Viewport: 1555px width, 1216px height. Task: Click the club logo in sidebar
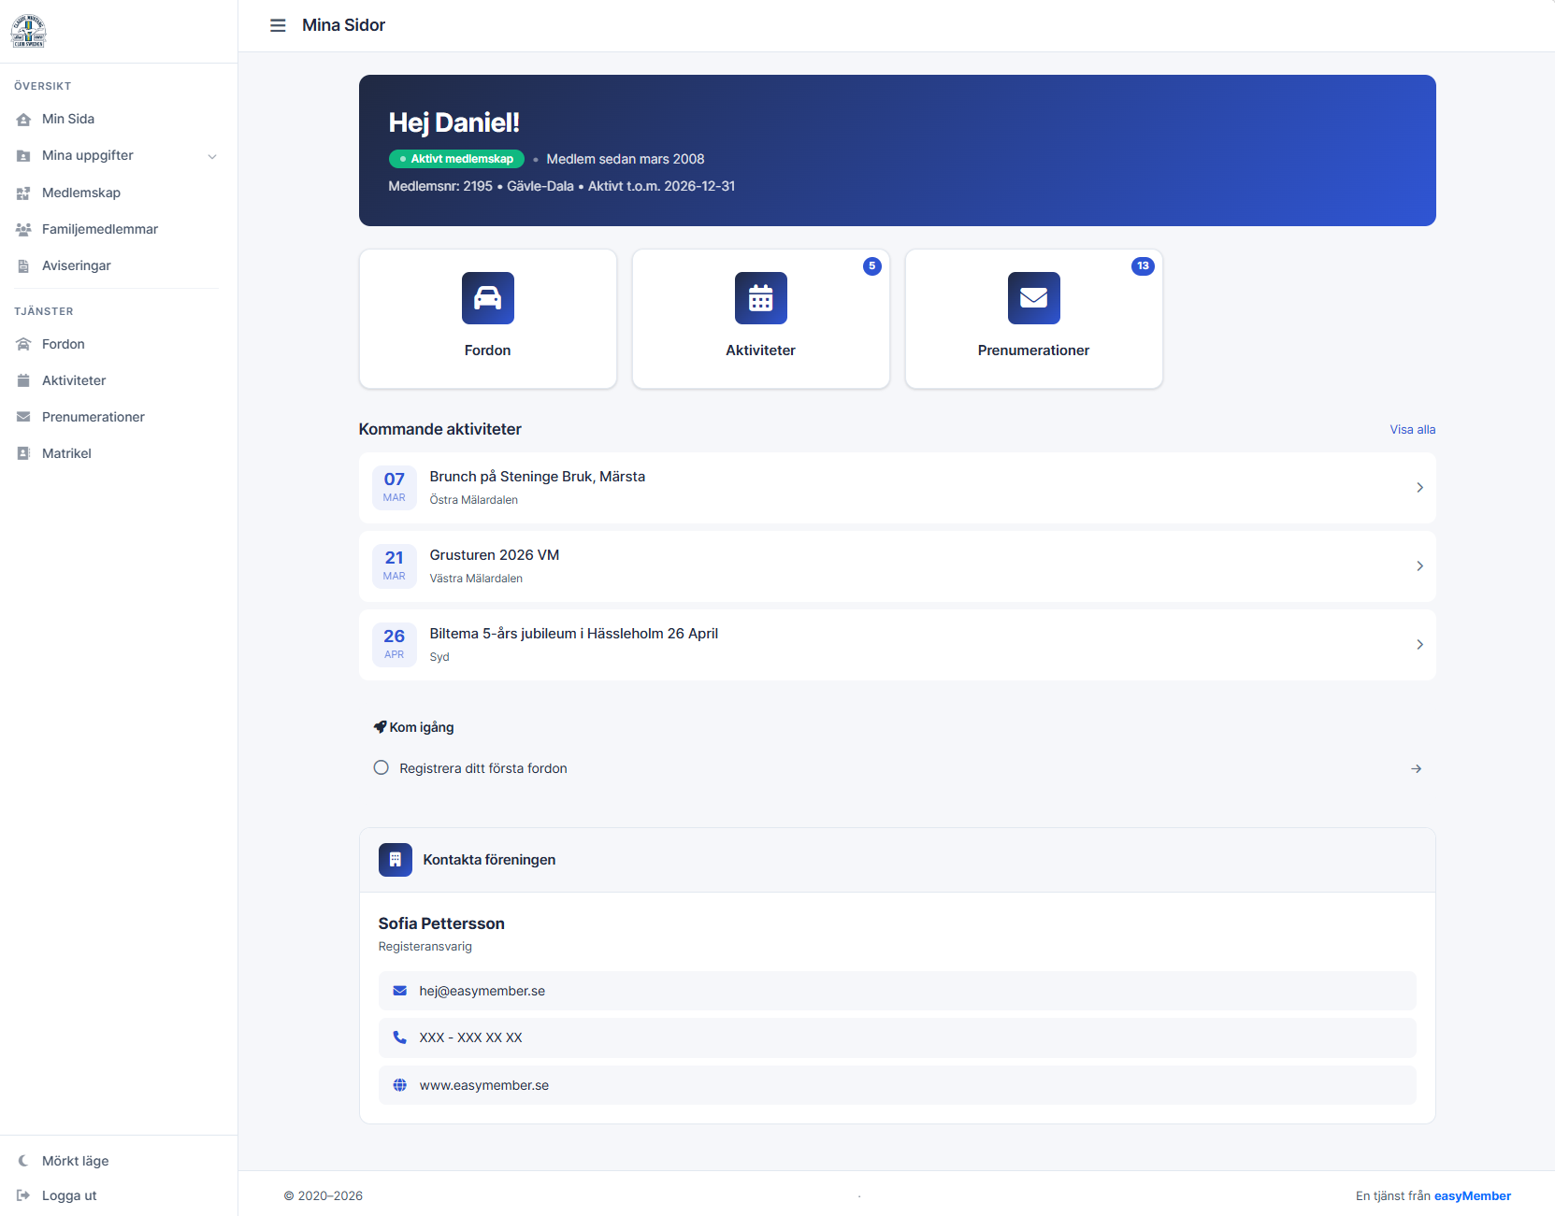pyautogui.click(x=28, y=32)
